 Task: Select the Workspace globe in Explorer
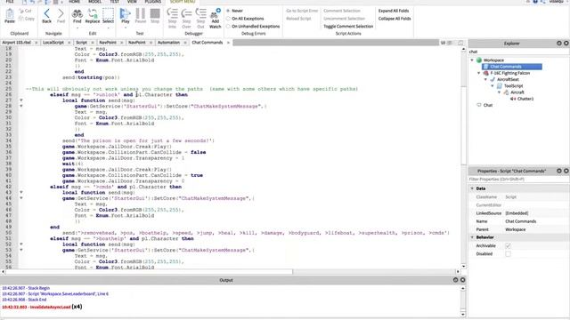pos(479,60)
